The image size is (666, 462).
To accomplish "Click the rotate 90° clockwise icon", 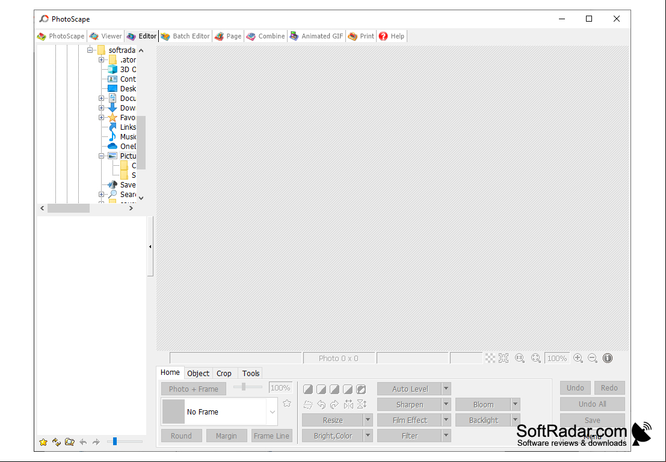I will (x=335, y=405).
